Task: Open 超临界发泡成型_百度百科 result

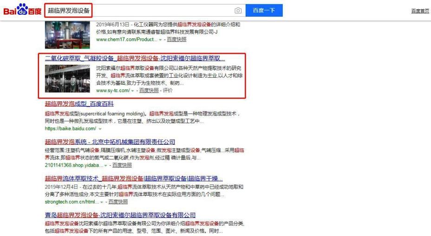Action: pyautogui.click(x=79, y=104)
